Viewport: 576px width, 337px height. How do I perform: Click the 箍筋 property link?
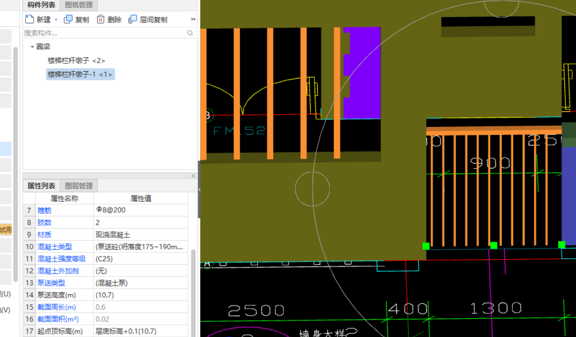coord(44,210)
